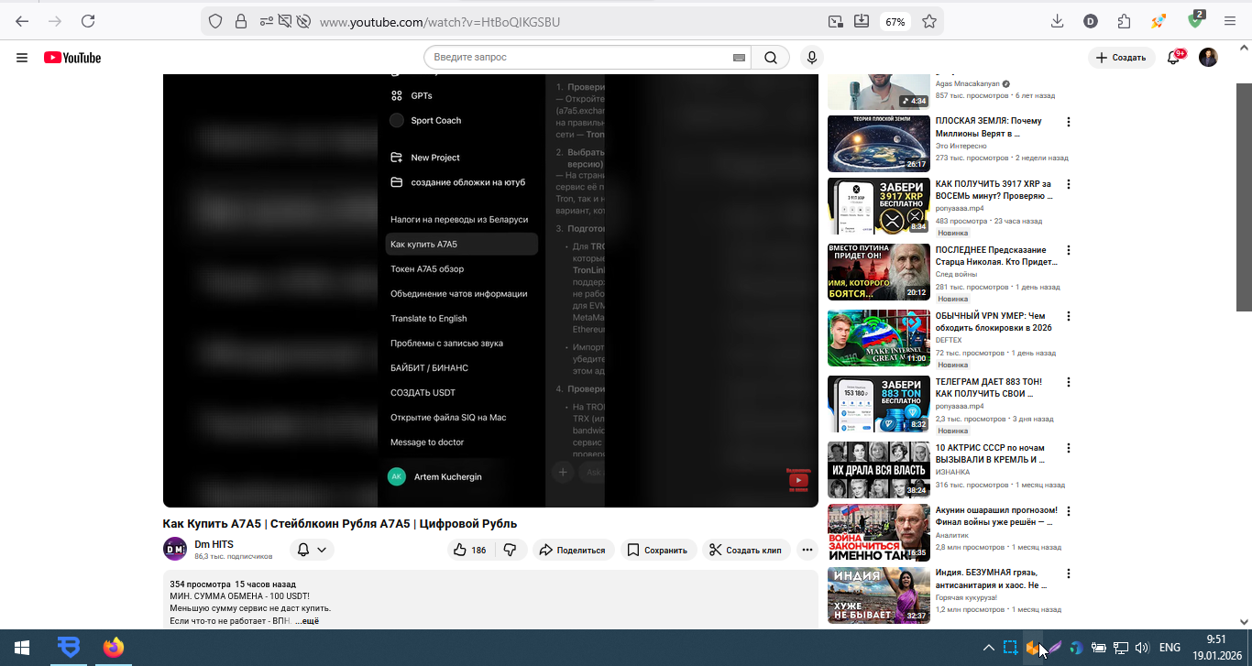This screenshot has height=666, width=1252.
Task: Go to YouTube home via logo
Action: point(72,58)
